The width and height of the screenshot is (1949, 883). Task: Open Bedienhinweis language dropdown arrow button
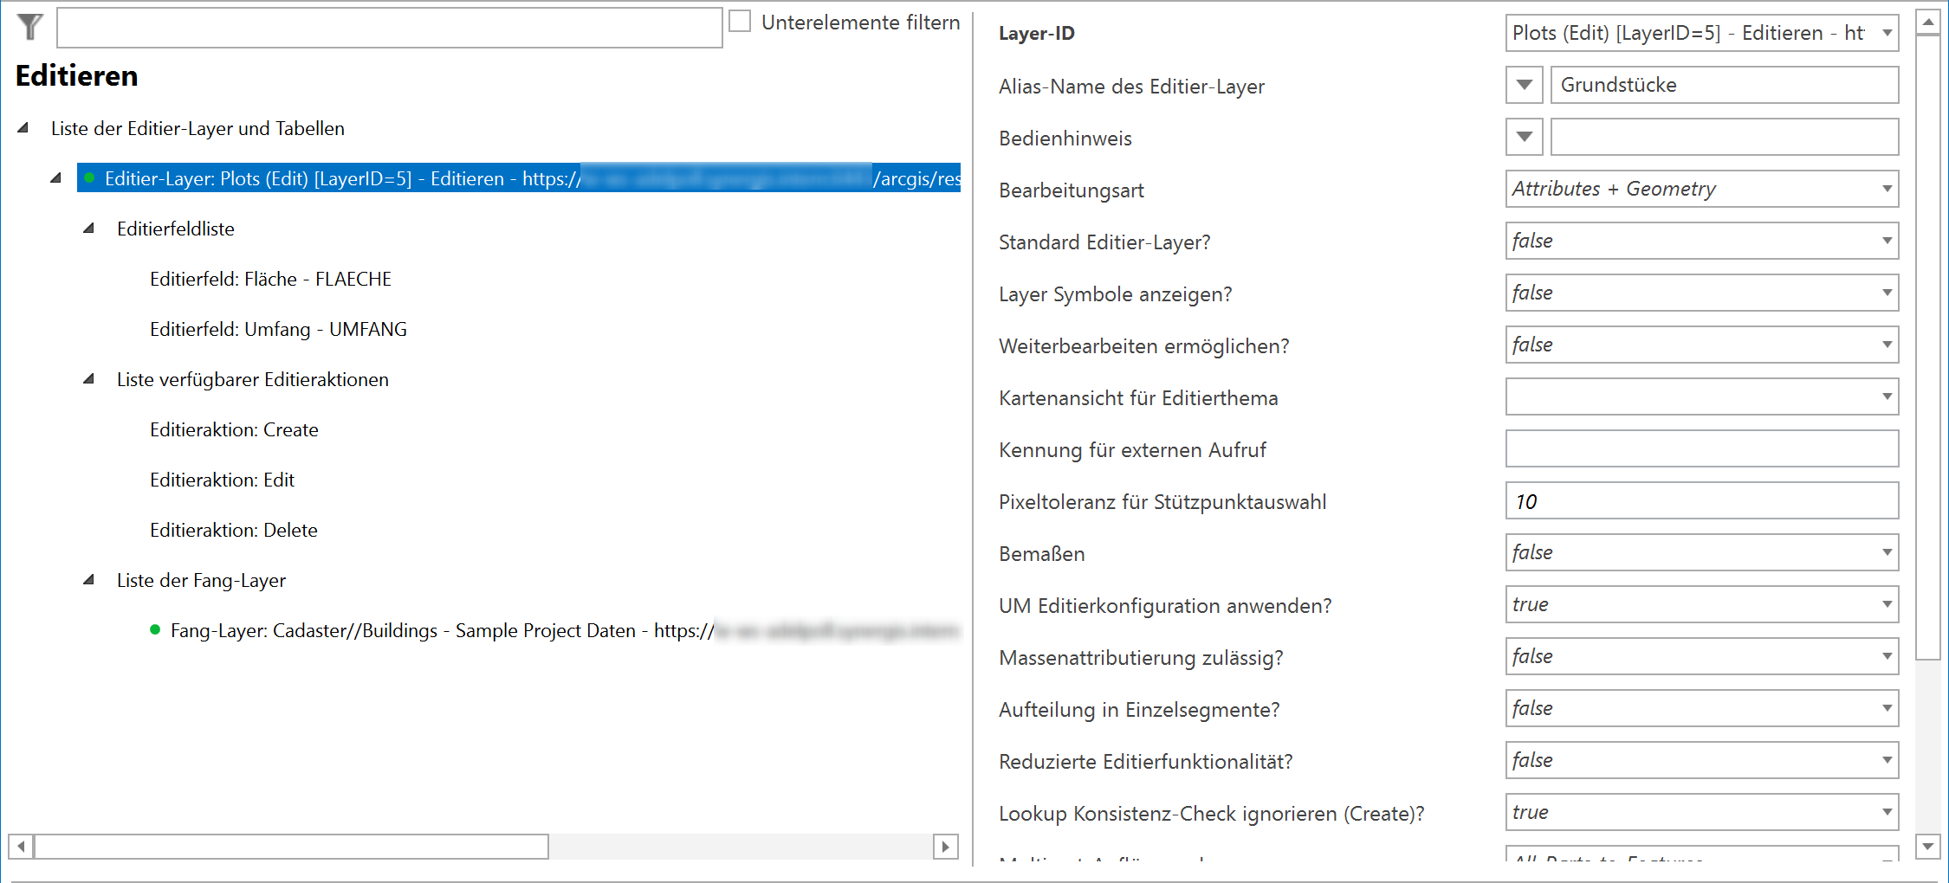pyautogui.click(x=1524, y=137)
